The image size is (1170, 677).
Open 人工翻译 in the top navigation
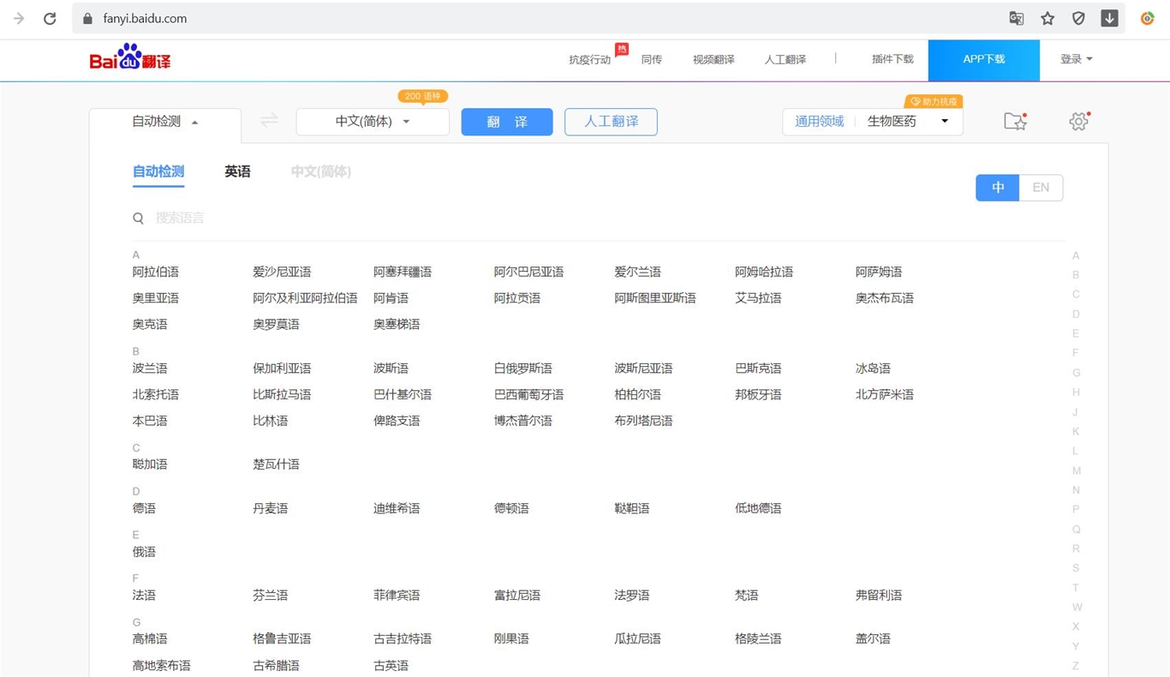pyautogui.click(x=785, y=59)
